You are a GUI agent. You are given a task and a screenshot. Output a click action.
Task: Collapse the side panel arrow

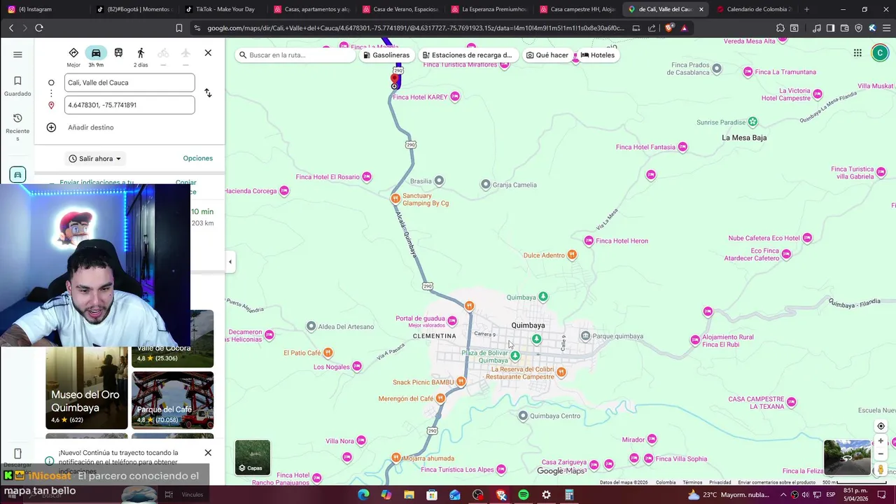point(230,262)
